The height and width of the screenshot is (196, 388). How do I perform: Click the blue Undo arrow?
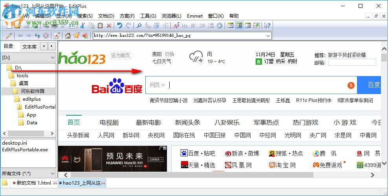coord(119,25)
